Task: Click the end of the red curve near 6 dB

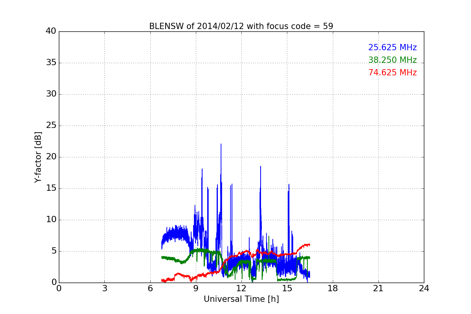Action: 309,244
